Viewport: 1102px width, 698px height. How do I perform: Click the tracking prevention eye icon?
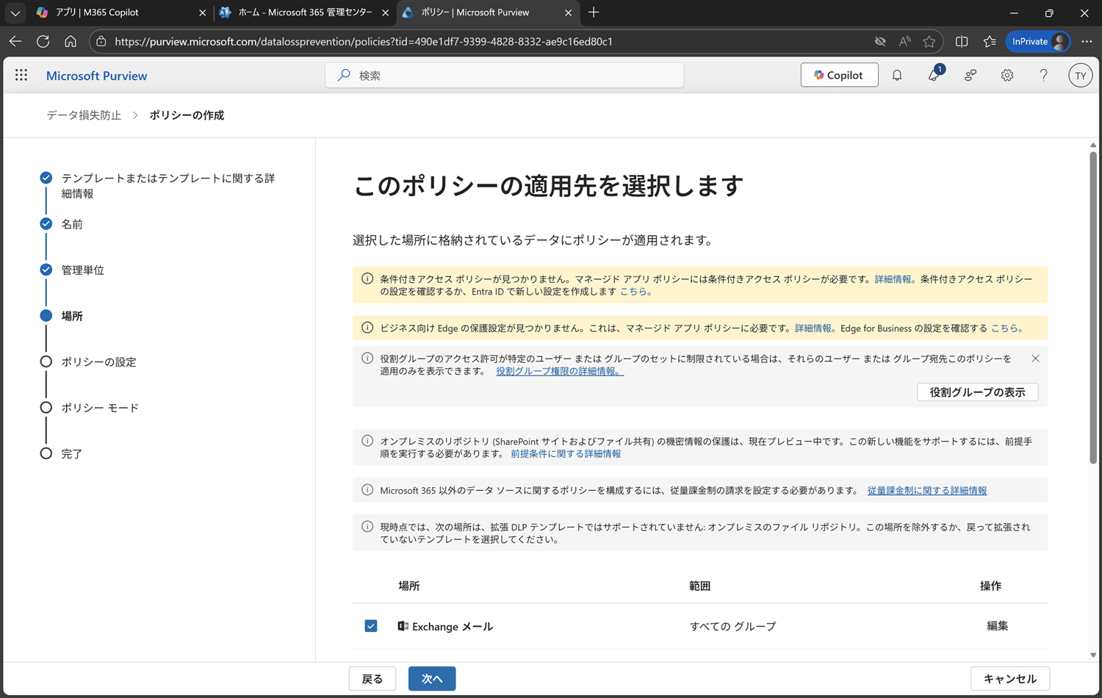pos(880,41)
